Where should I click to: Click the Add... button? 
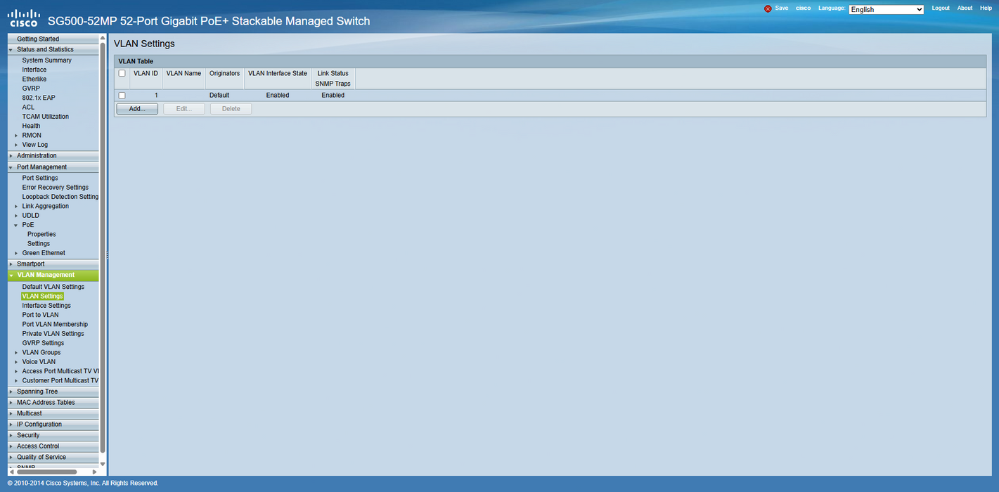[137, 109]
